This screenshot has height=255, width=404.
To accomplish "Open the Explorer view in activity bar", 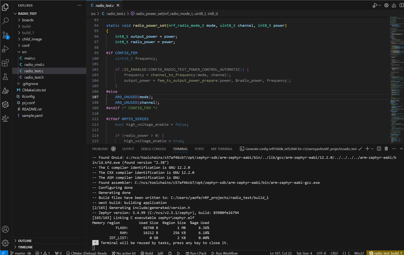I will coord(5,7).
